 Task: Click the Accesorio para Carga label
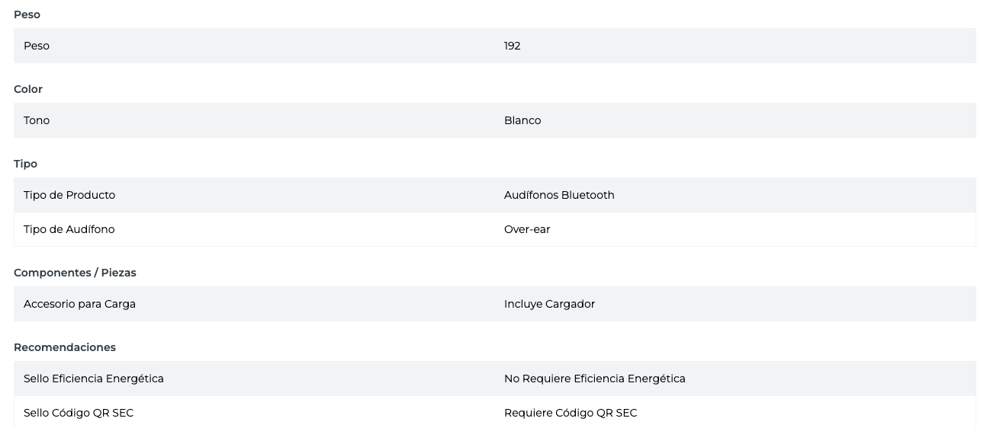click(79, 304)
